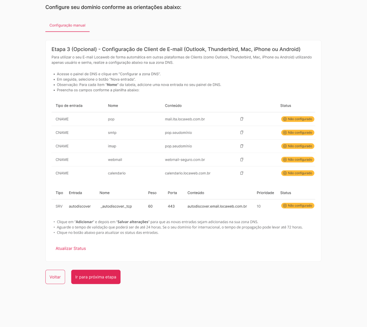Copy the pop CNAME content value
Screen dimensions: 367x327
click(x=242, y=119)
